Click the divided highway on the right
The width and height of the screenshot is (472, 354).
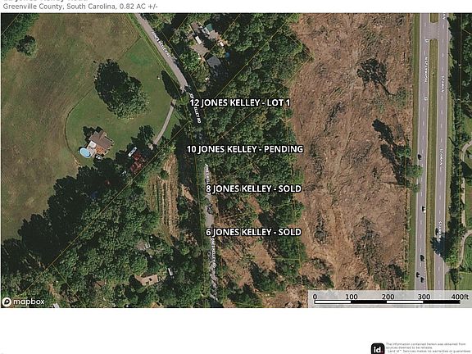tap(432, 151)
